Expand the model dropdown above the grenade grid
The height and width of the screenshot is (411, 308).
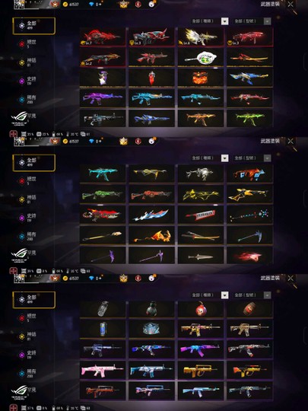tap(252, 295)
